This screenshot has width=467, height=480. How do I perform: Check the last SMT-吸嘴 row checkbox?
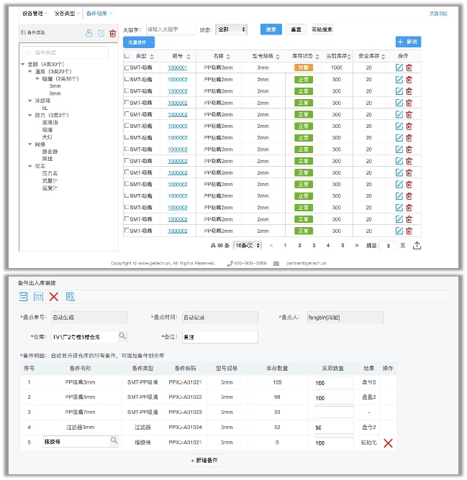127,231
